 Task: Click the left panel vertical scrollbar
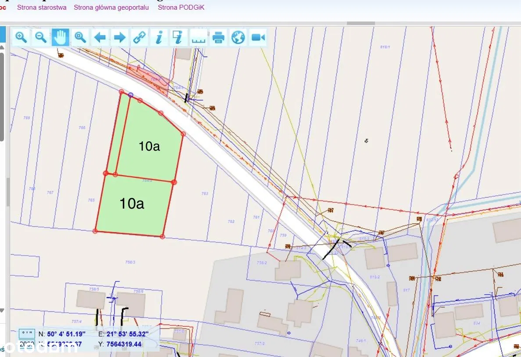[2, 97]
